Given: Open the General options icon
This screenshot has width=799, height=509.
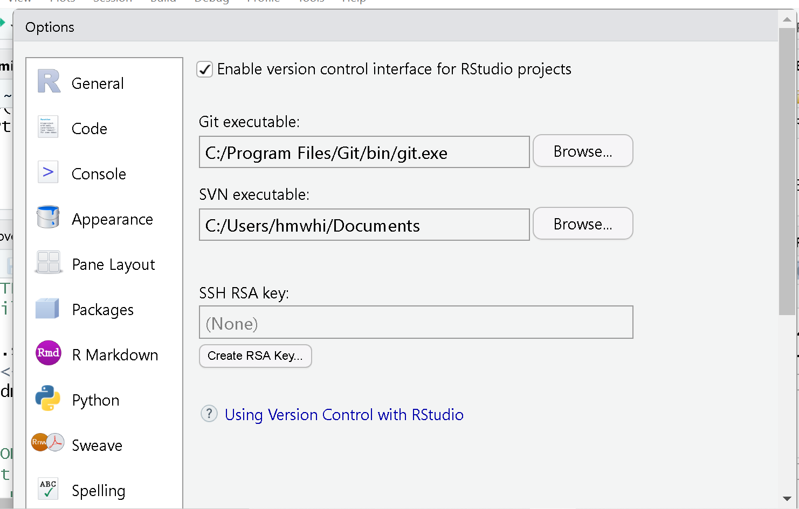Looking at the screenshot, I should [49, 82].
